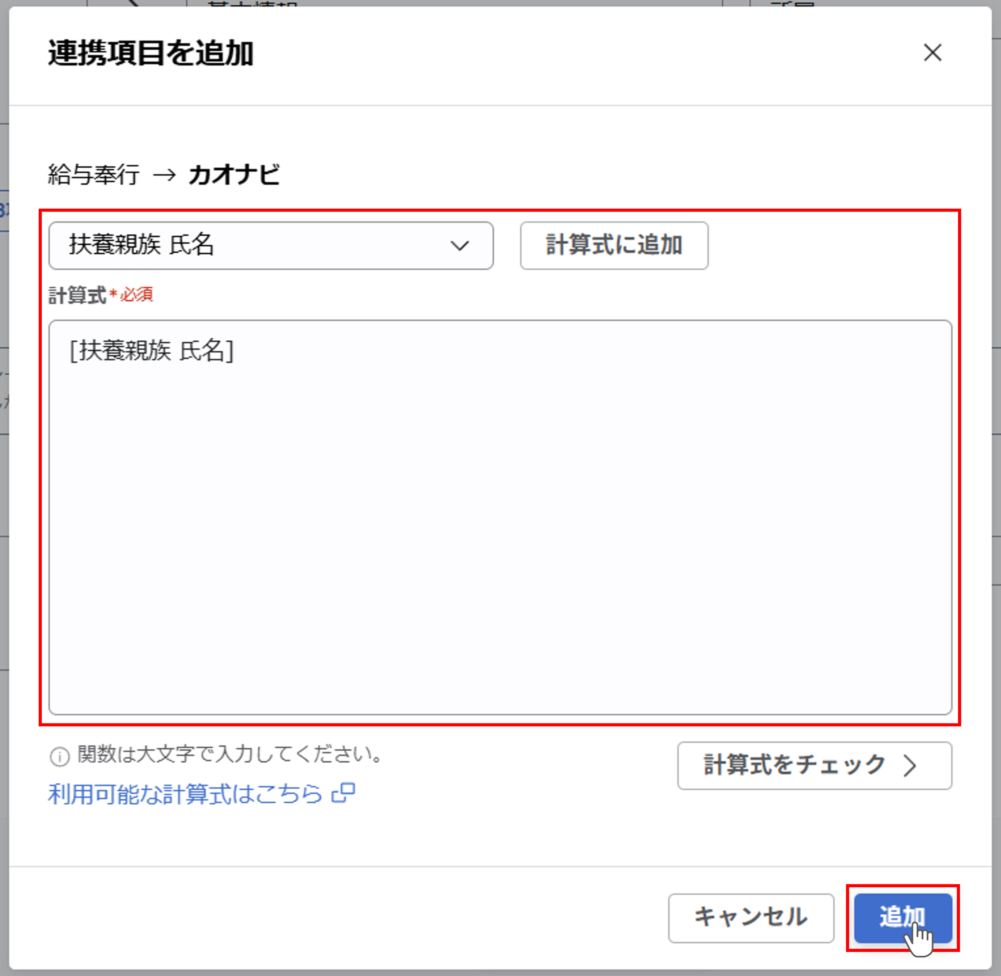Click the カオナビ label
Viewport: 1001px width, 976px height.
click(x=234, y=175)
